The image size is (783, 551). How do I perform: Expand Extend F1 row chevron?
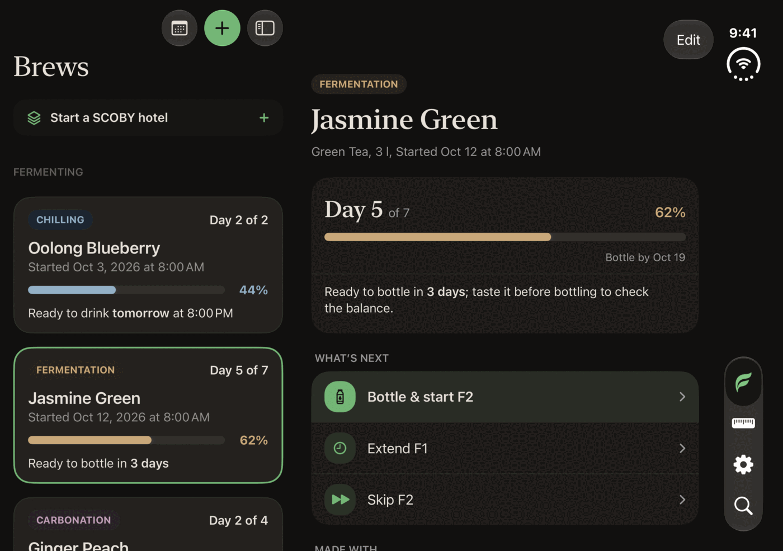pos(682,448)
